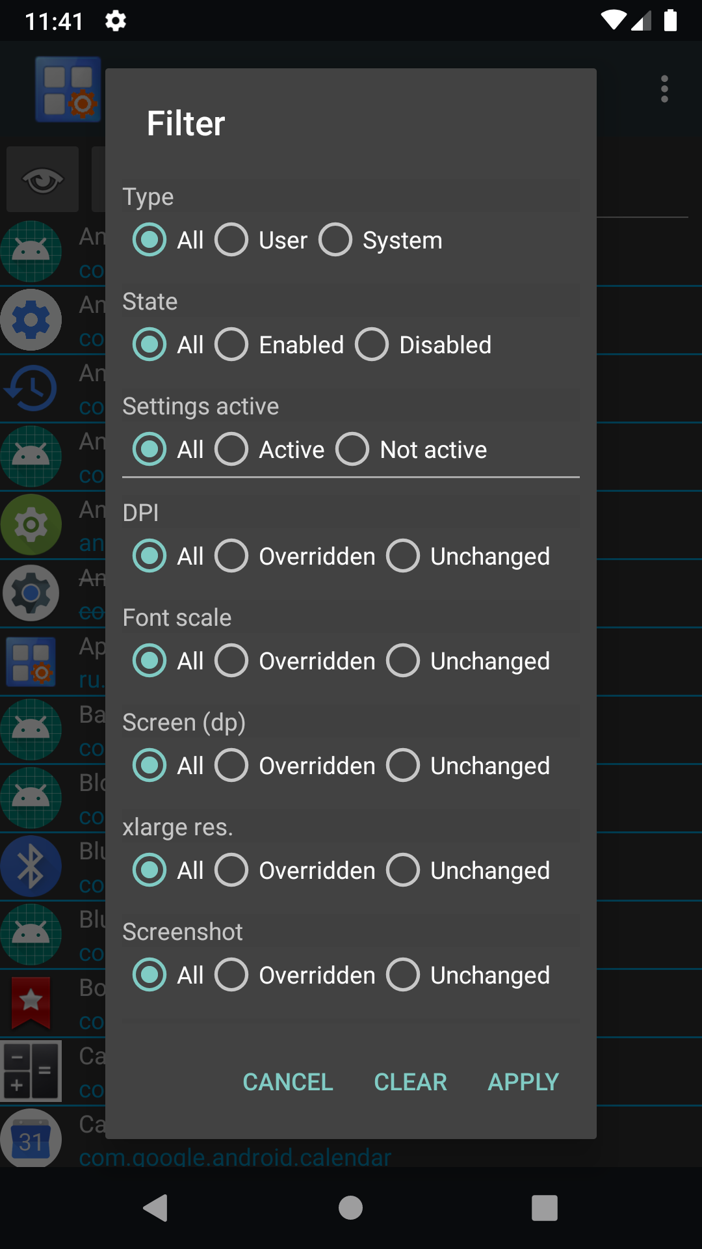The height and width of the screenshot is (1249, 702).
Task: Tap the settings gear in the status bar
Action: (x=115, y=21)
